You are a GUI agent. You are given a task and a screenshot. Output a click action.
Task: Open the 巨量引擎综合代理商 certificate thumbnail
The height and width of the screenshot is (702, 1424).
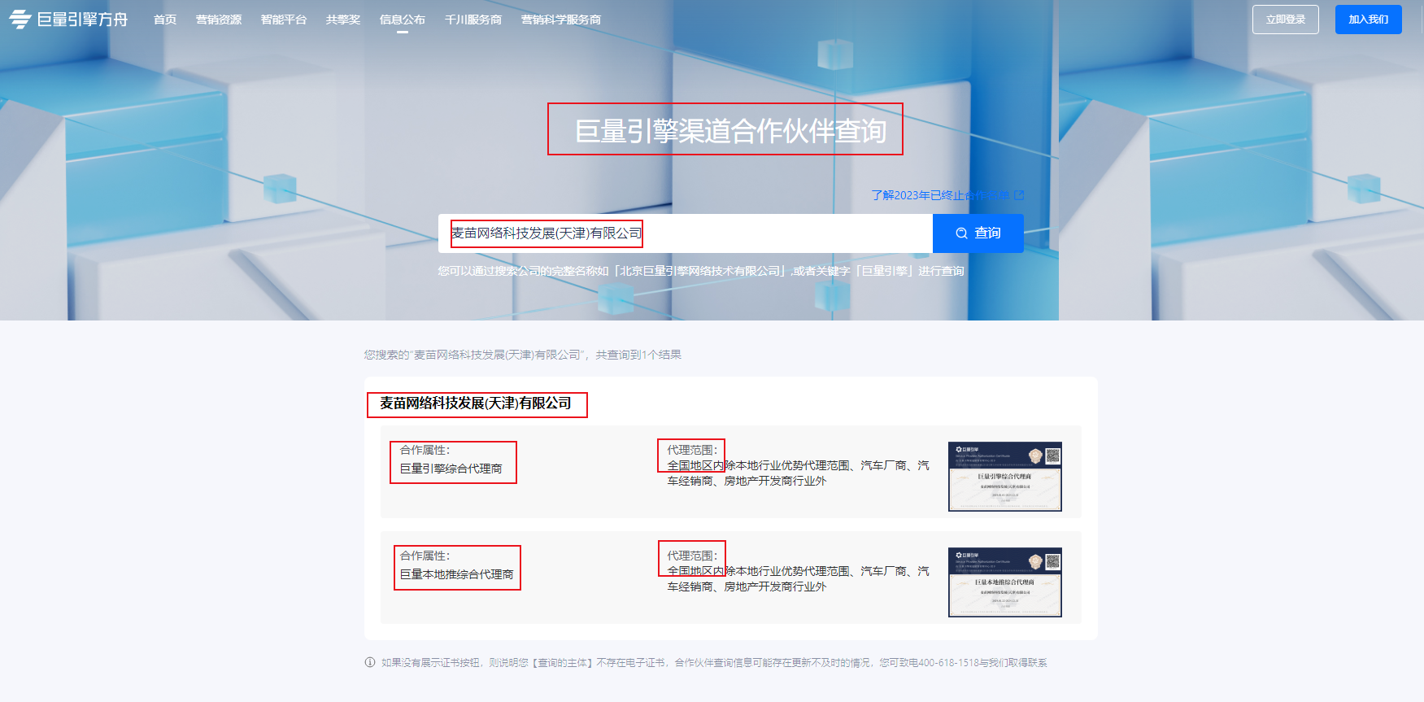point(1005,477)
